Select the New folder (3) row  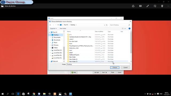click(x=73, y=62)
